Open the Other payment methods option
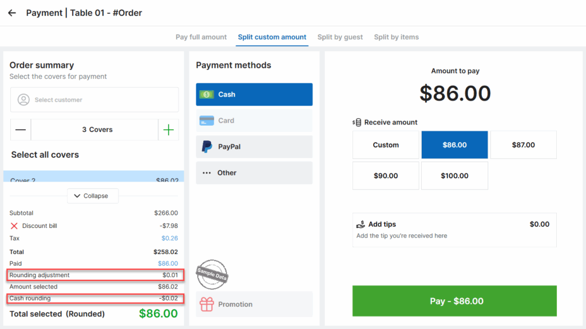The width and height of the screenshot is (586, 329). [254, 172]
